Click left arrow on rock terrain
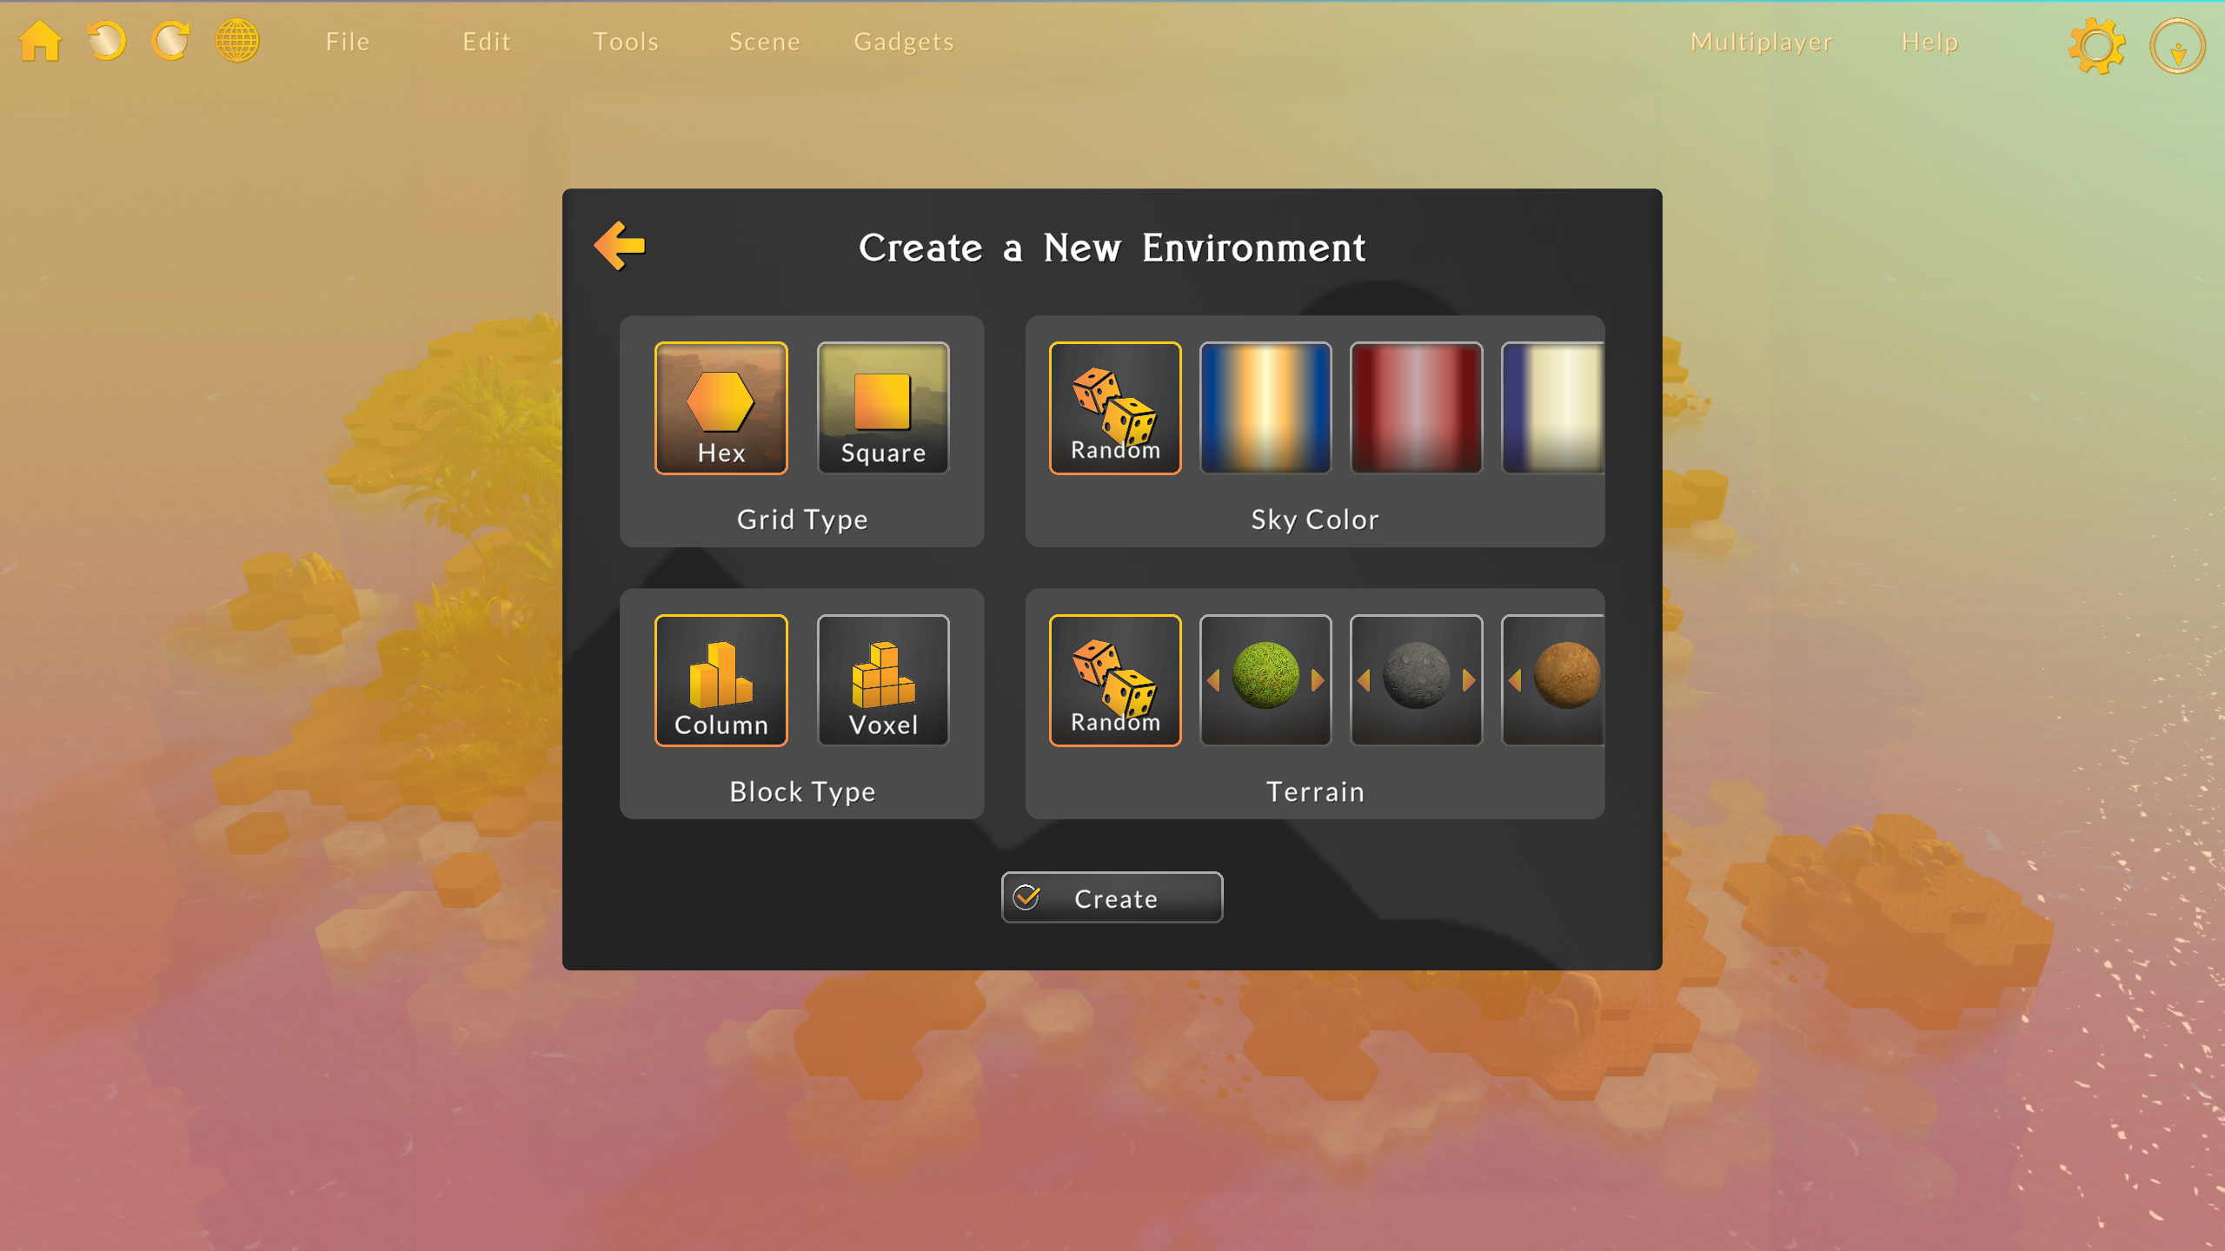This screenshot has width=2225, height=1251. 1364,680
